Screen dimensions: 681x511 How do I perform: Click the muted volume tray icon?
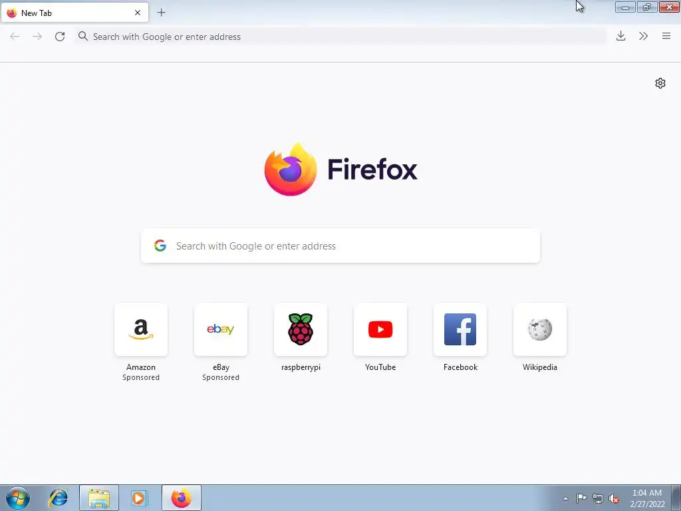tap(614, 498)
